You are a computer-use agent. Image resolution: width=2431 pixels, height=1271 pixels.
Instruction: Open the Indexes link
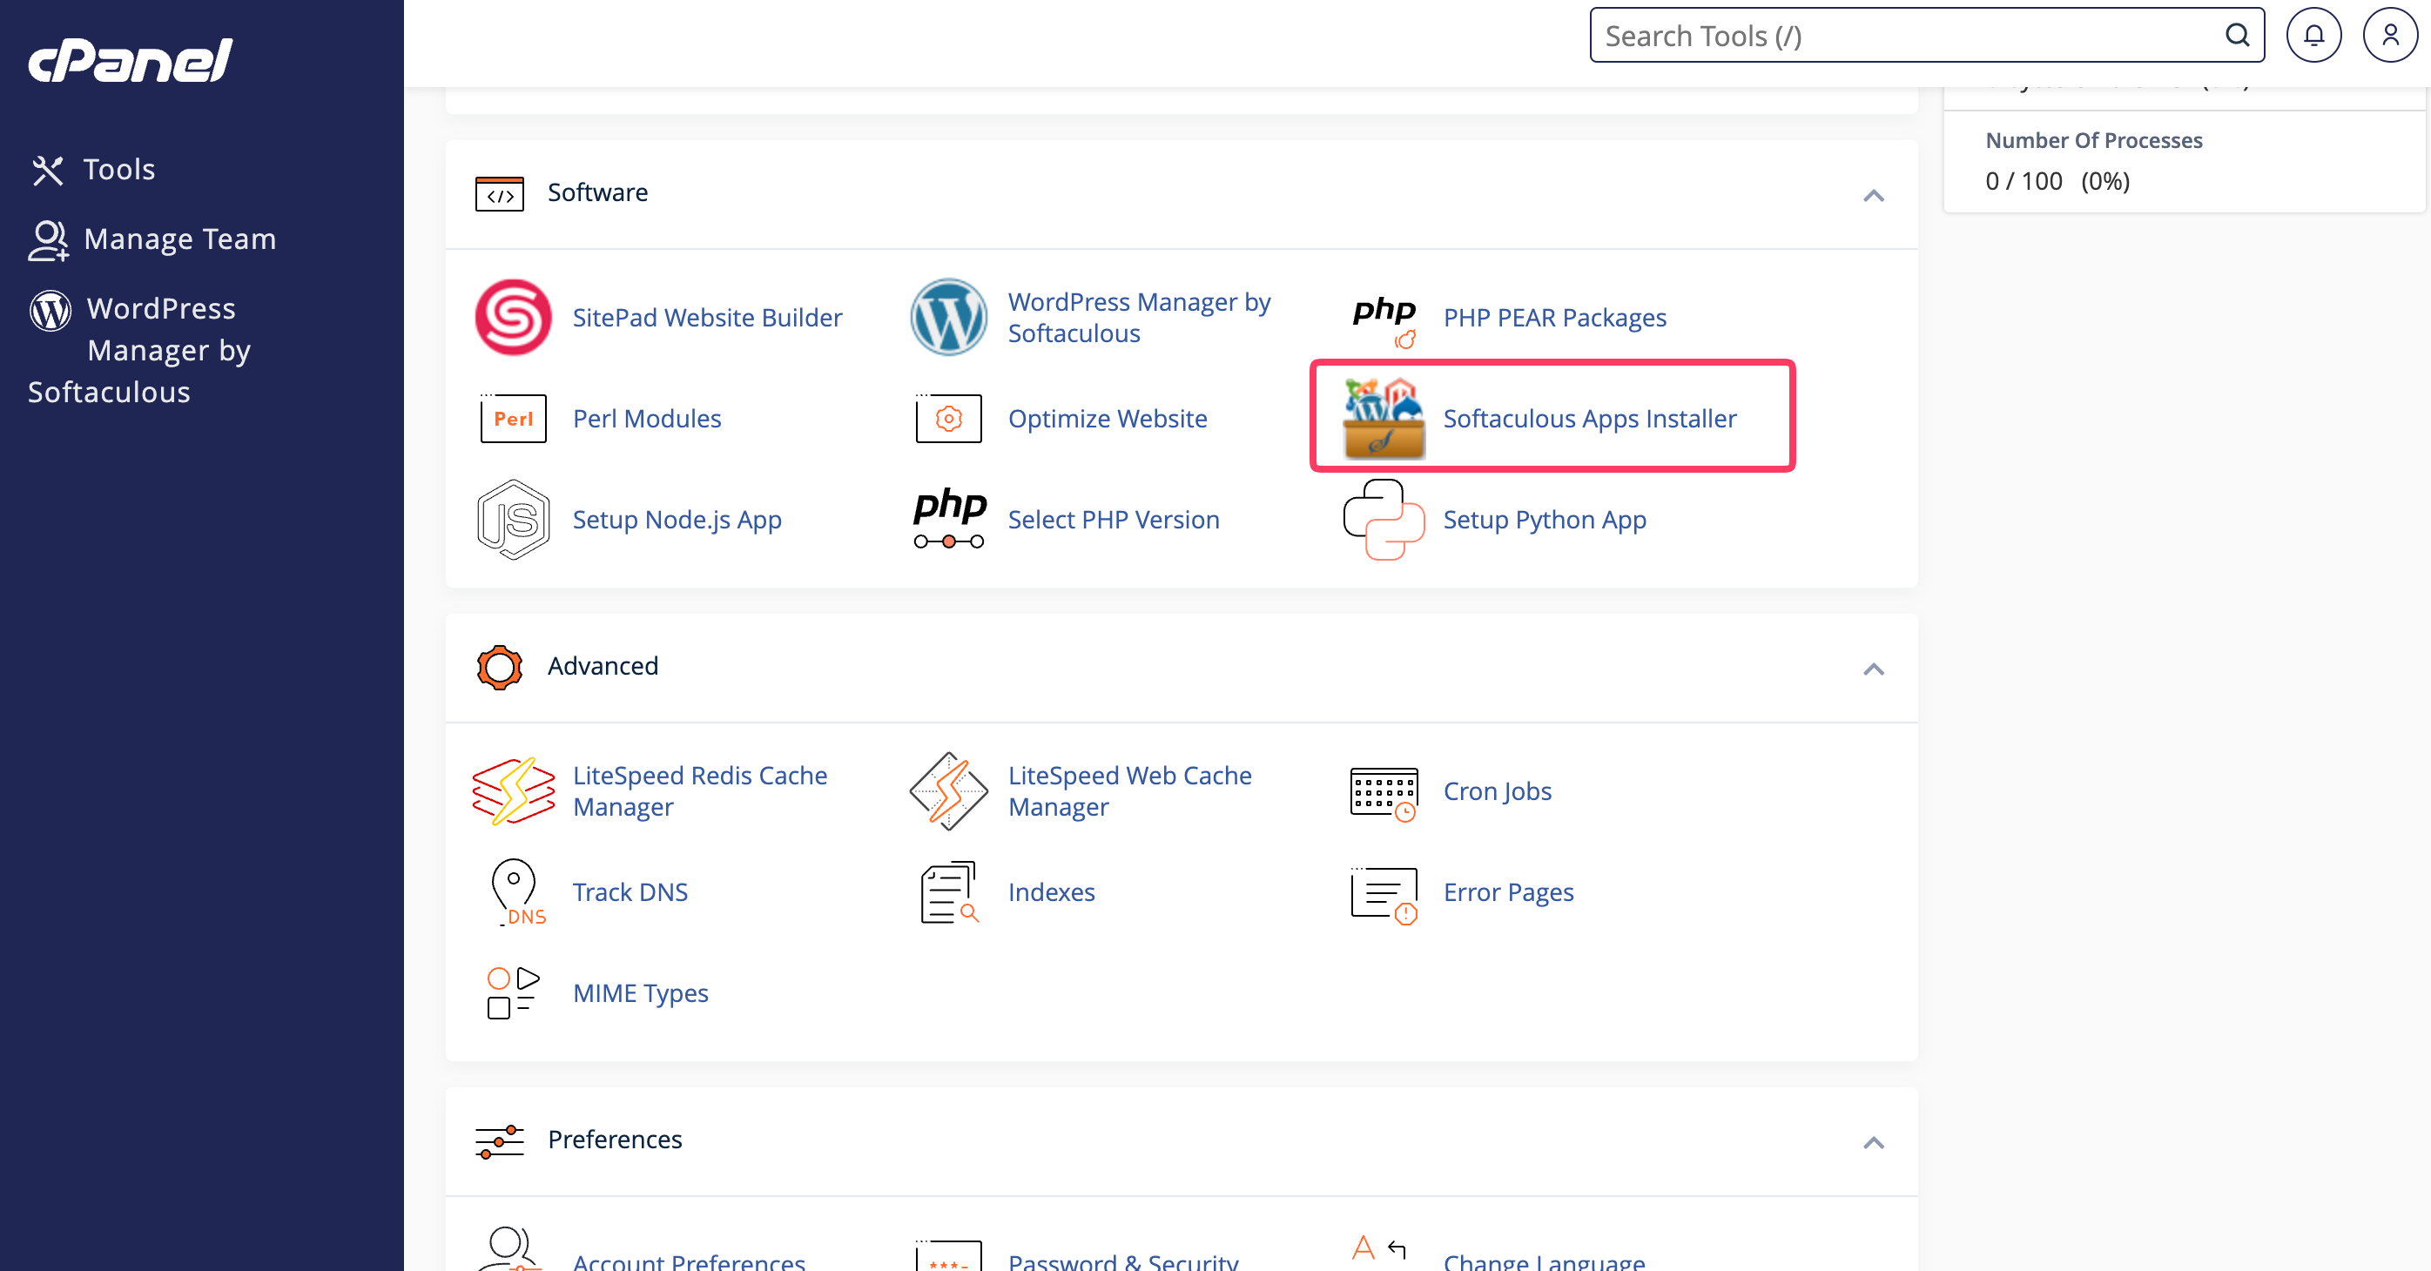click(x=1051, y=891)
